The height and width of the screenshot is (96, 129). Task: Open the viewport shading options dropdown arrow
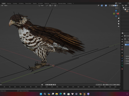[119, 6]
